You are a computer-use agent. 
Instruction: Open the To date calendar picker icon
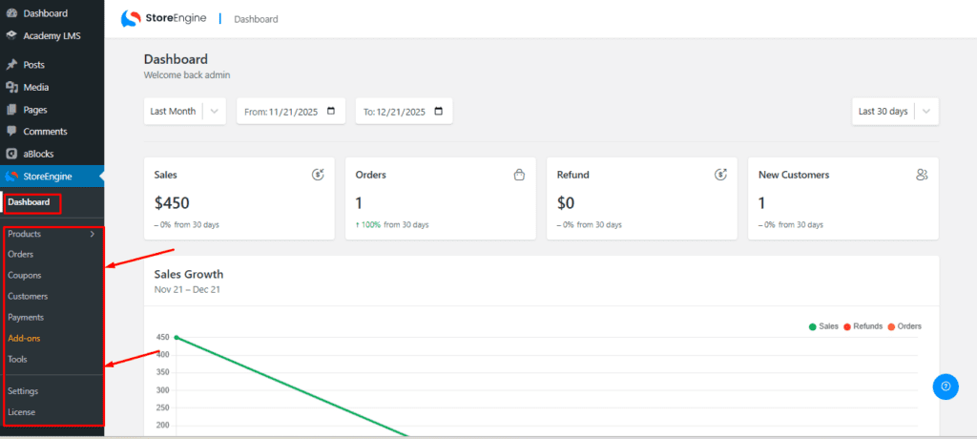[439, 111]
